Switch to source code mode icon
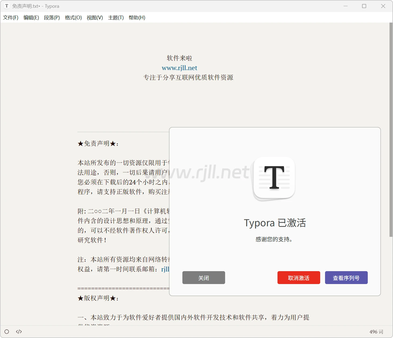Image resolution: width=393 pixels, height=338 pixels. tap(19, 332)
